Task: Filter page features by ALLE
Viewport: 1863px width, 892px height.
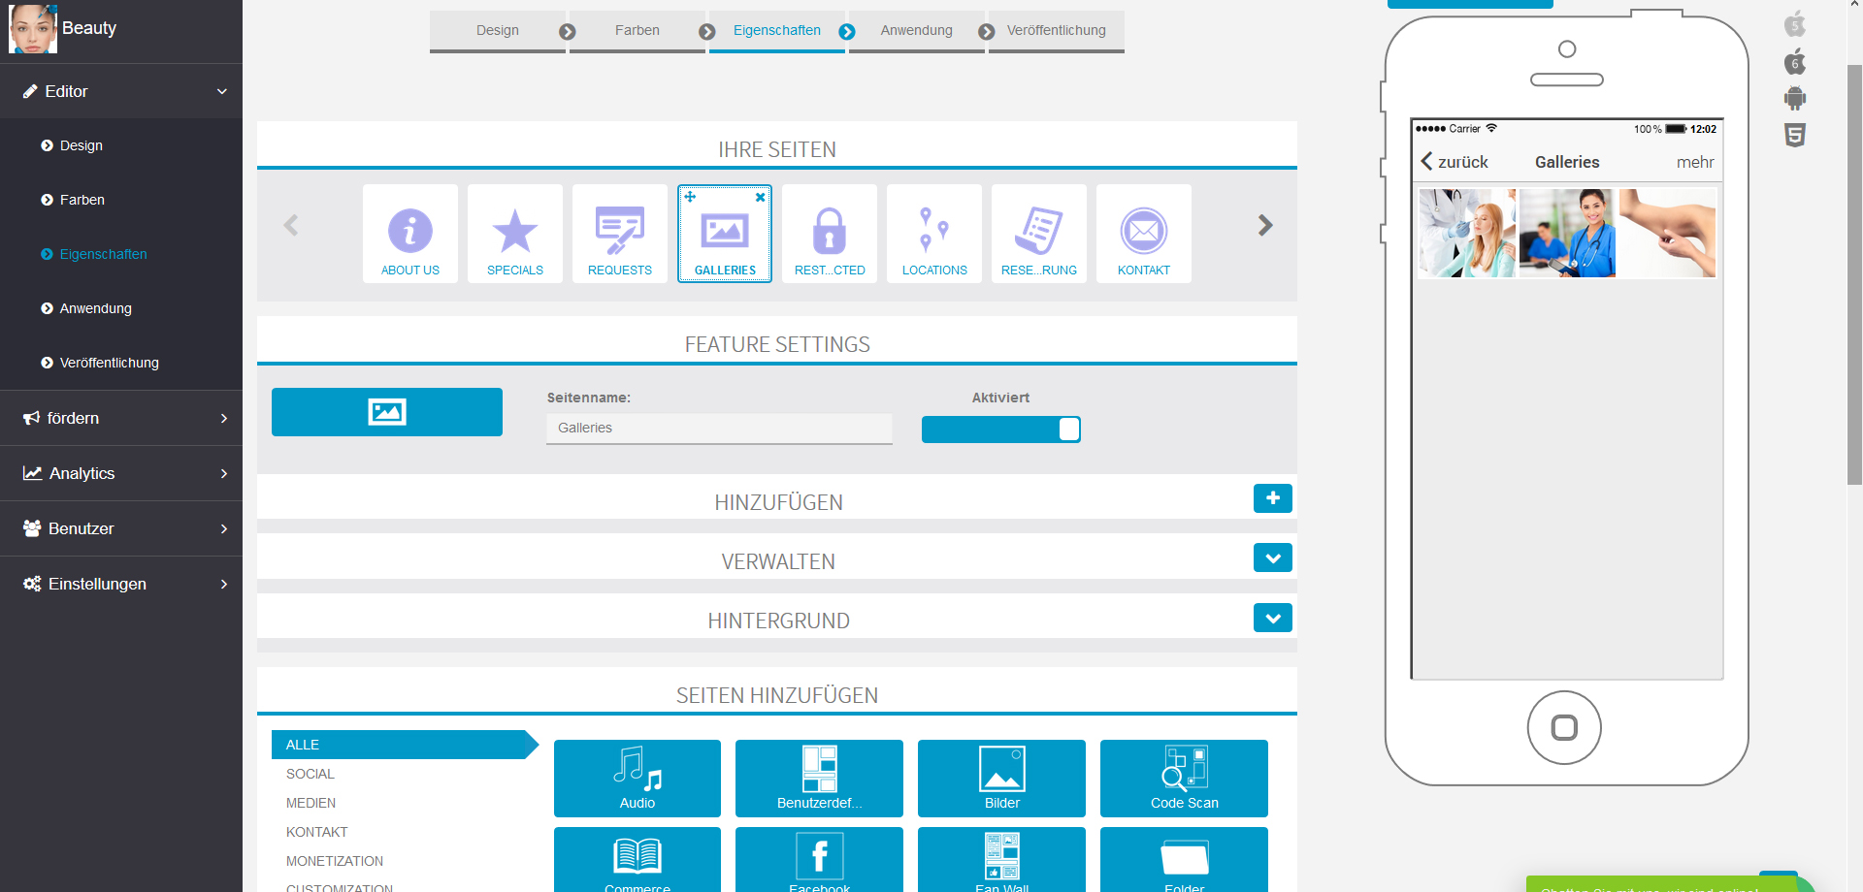Action: [405, 745]
